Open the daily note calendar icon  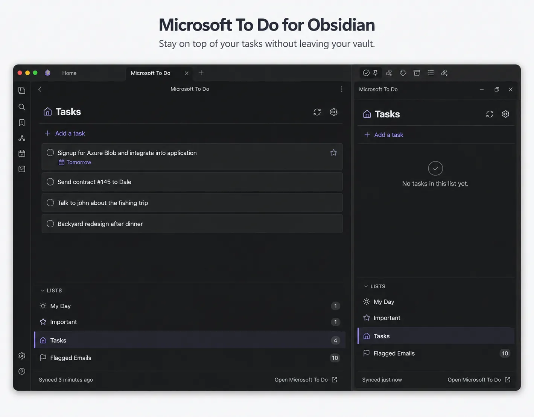22,154
